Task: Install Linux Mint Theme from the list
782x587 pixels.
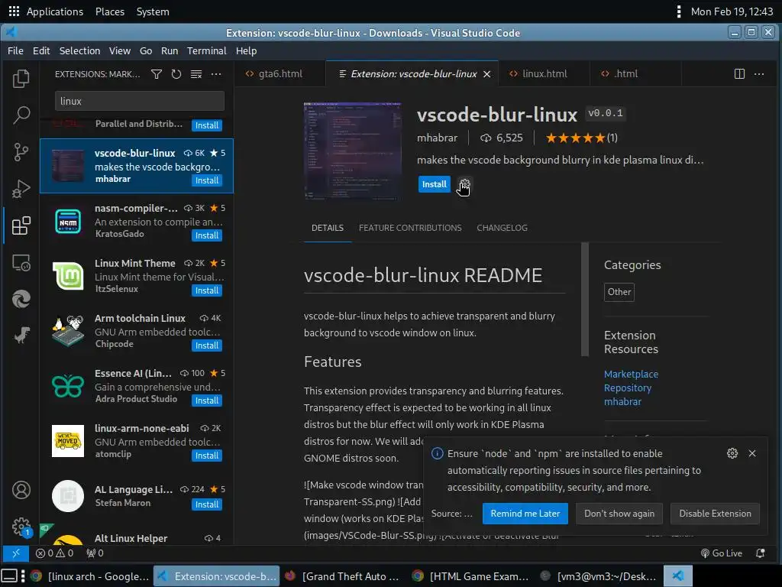Action: pyautogui.click(x=206, y=290)
